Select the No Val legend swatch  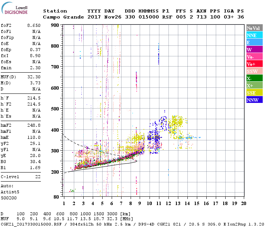click(254, 28)
